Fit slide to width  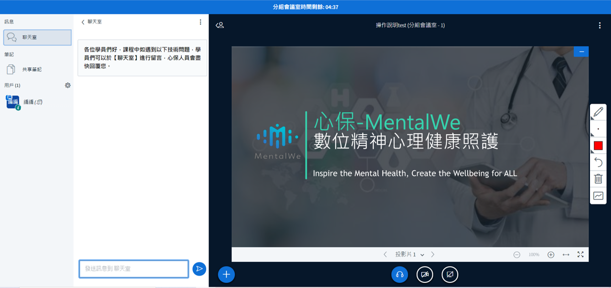(566, 255)
